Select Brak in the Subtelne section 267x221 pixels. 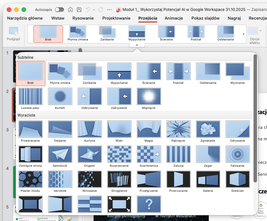[31, 74]
